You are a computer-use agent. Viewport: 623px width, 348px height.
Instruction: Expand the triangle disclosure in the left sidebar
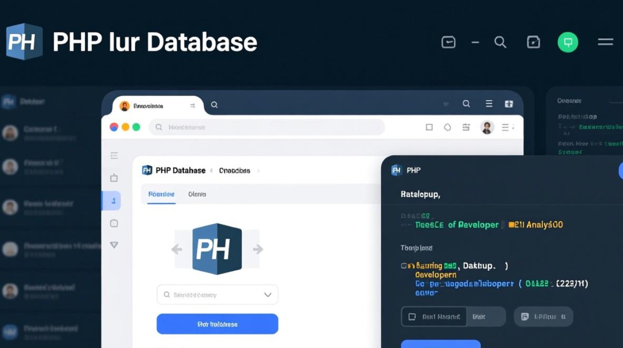(114, 245)
